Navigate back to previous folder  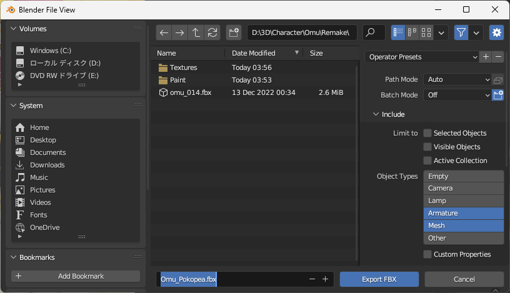point(164,32)
